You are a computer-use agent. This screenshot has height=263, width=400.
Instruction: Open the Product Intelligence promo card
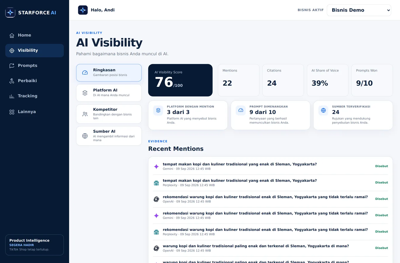[x=35, y=245]
